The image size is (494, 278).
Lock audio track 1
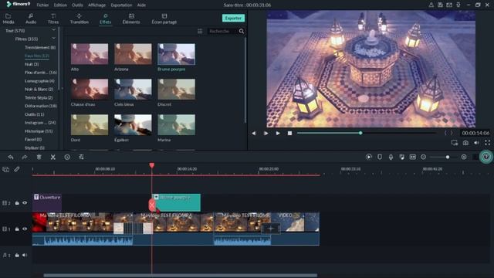pyautogui.click(x=17, y=255)
